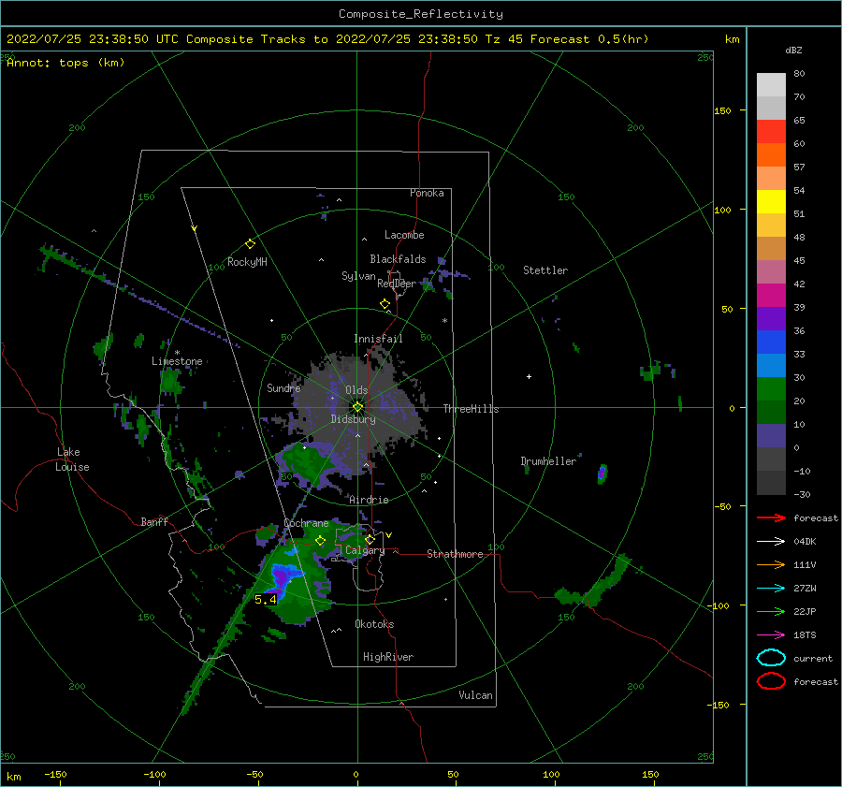Click the Composite_Reflectivity title text
This screenshot has height=787, width=842.
(x=421, y=14)
